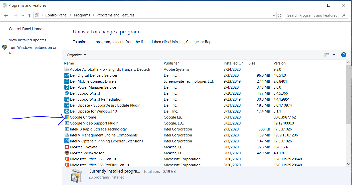Click the Dell Update SupportAssist Update Plugin icon
The height and width of the screenshot is (185, 352).
[x=67, y=105]
